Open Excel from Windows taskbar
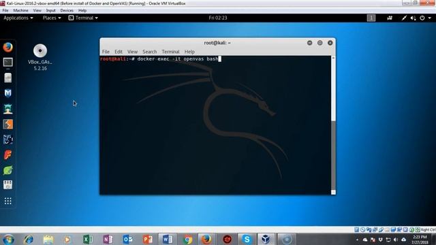The image size is (436, 245). coord(88,240)
